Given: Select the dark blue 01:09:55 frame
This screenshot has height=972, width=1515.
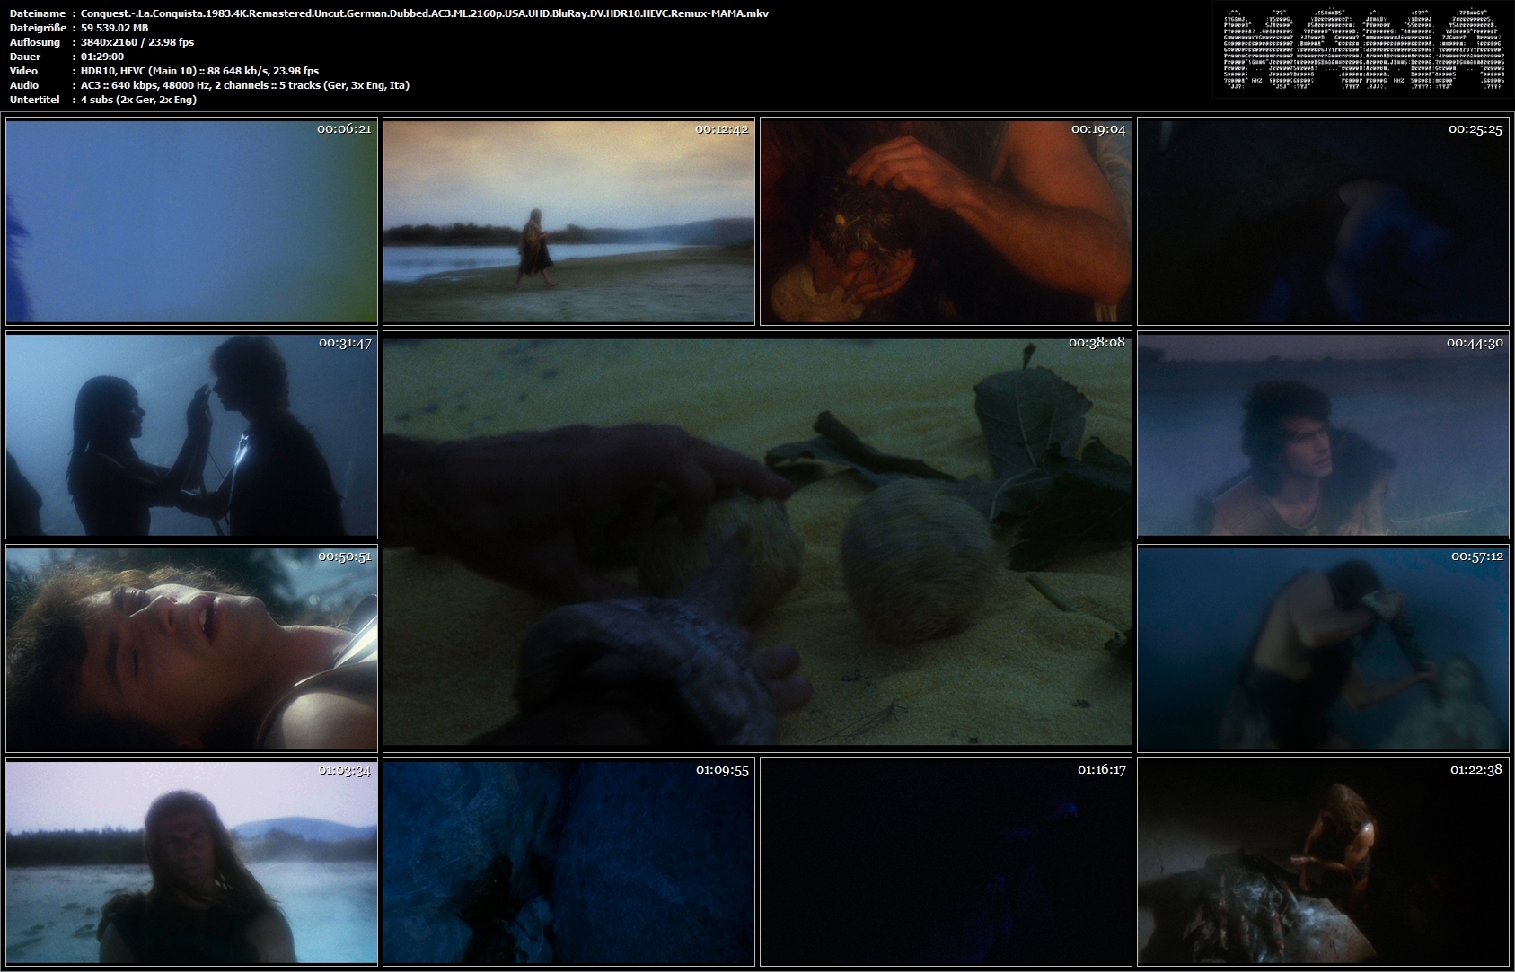Looking at the screenshot, I should pos(568,863).
